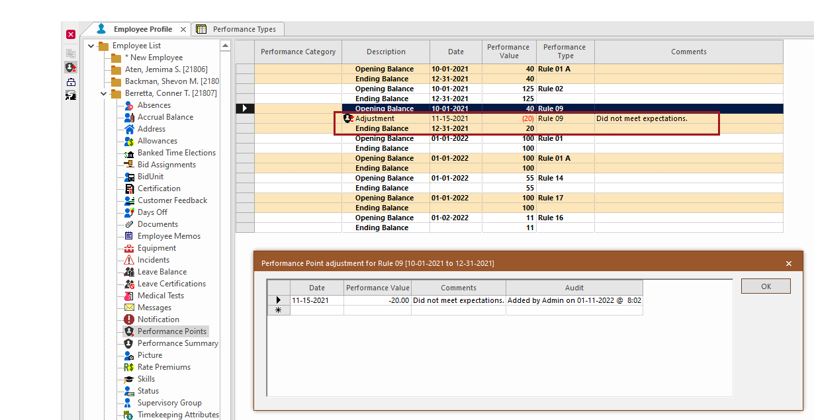Collapse the Berretta, Conner T. node
The height and width of the screenshot is (420, 814).
tap(103, 93)
